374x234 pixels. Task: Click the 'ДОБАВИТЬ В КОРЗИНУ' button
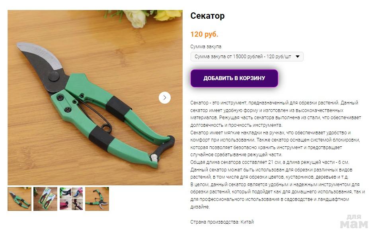click(234, 78)
